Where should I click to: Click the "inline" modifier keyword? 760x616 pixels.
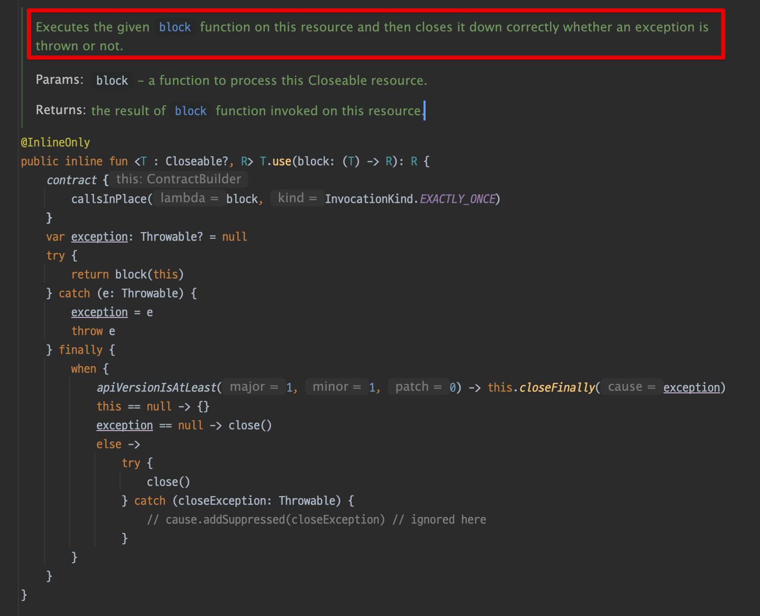84,161
